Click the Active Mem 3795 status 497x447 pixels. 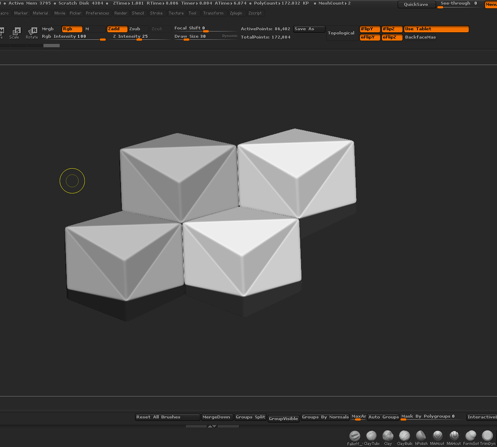point(29,3)
